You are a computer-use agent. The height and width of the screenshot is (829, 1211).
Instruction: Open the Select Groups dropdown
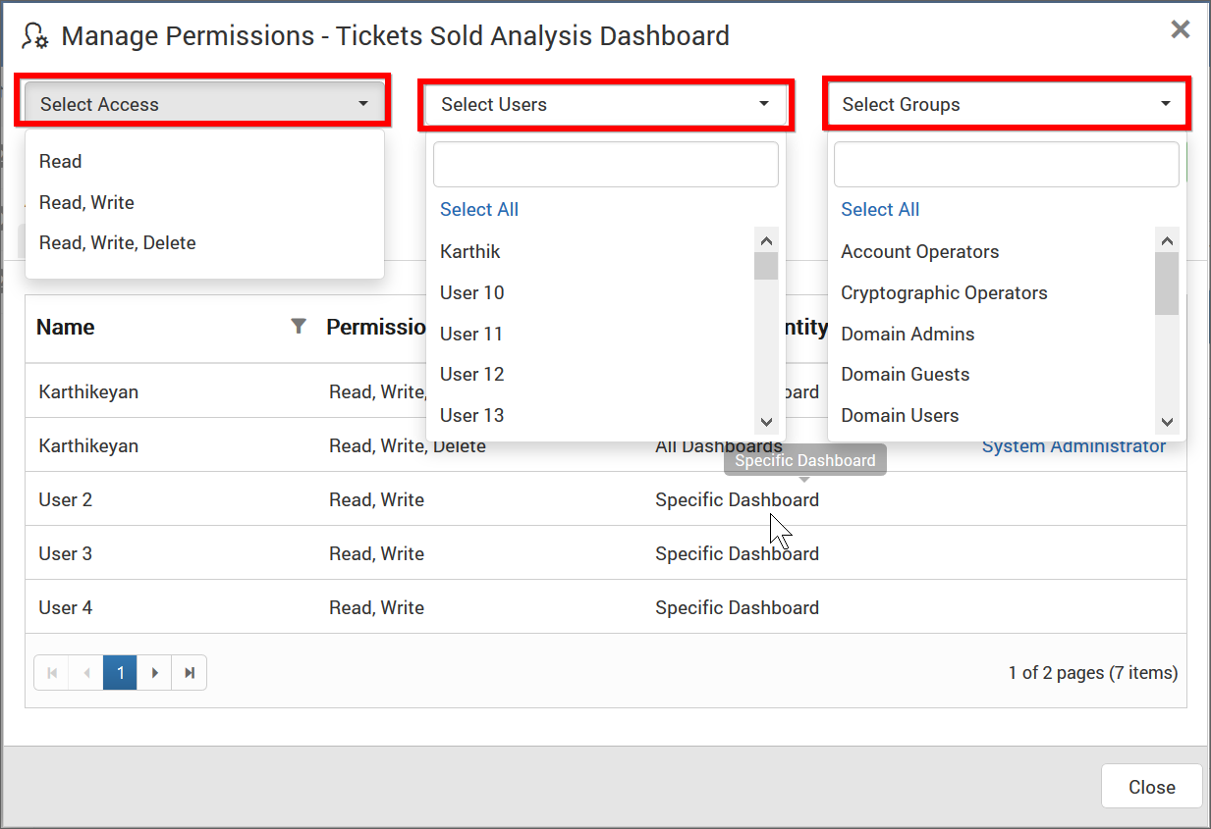pyautogui.click(x=1007, y=104)
